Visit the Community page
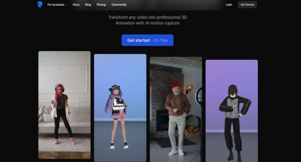The height and width of the screenshot is (162, 301). tap(119, 5)
